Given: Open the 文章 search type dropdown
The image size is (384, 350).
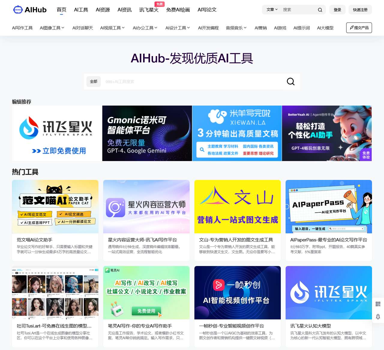Looking at the screenshot, I should click(x=272, y=10).
